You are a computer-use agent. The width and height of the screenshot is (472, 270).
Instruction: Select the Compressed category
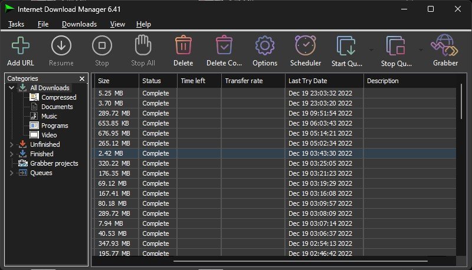[x=58, y=97]
